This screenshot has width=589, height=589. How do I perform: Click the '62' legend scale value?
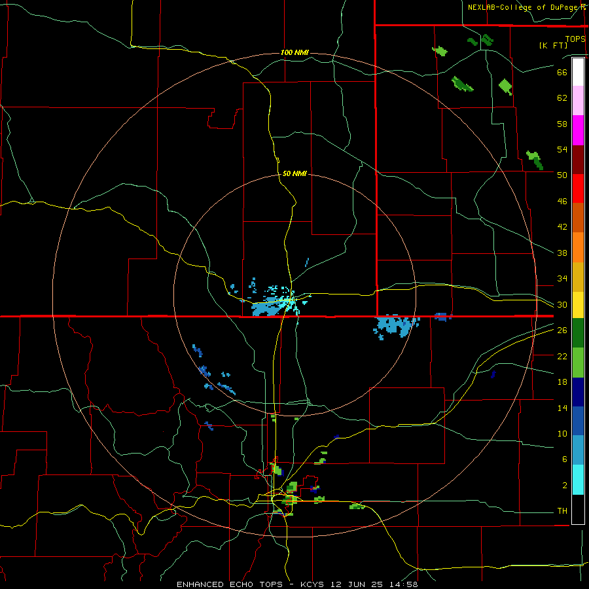562,98
